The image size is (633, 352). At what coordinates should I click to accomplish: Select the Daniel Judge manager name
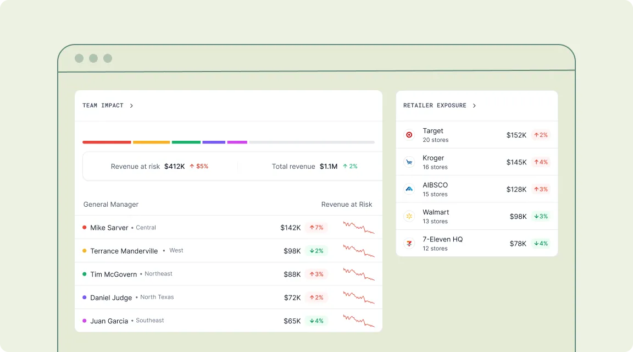coord(111,298)
